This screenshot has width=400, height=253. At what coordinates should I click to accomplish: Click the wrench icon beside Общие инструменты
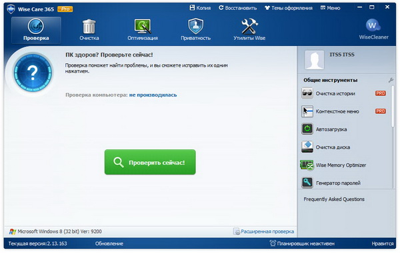391,81
